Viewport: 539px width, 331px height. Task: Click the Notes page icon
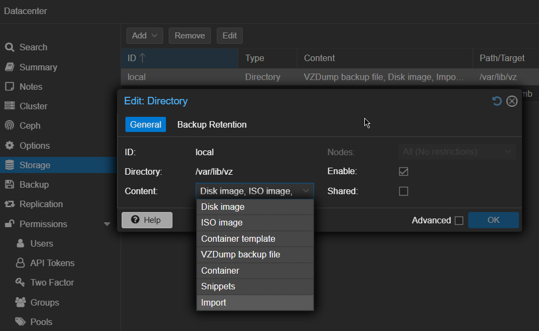[x=9, y=87]
